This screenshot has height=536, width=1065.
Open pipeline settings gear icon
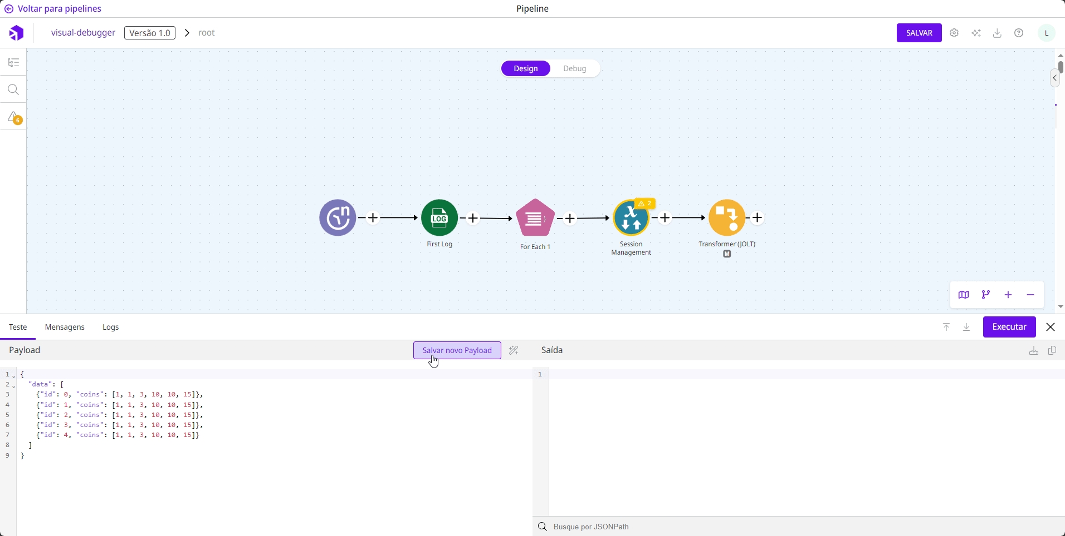point(955,33)
